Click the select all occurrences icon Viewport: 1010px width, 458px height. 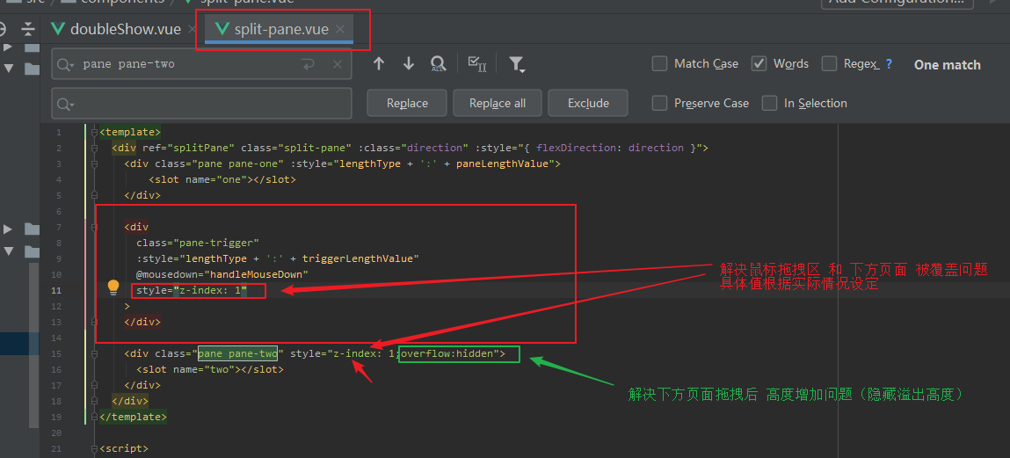click(x=476, y=63)
